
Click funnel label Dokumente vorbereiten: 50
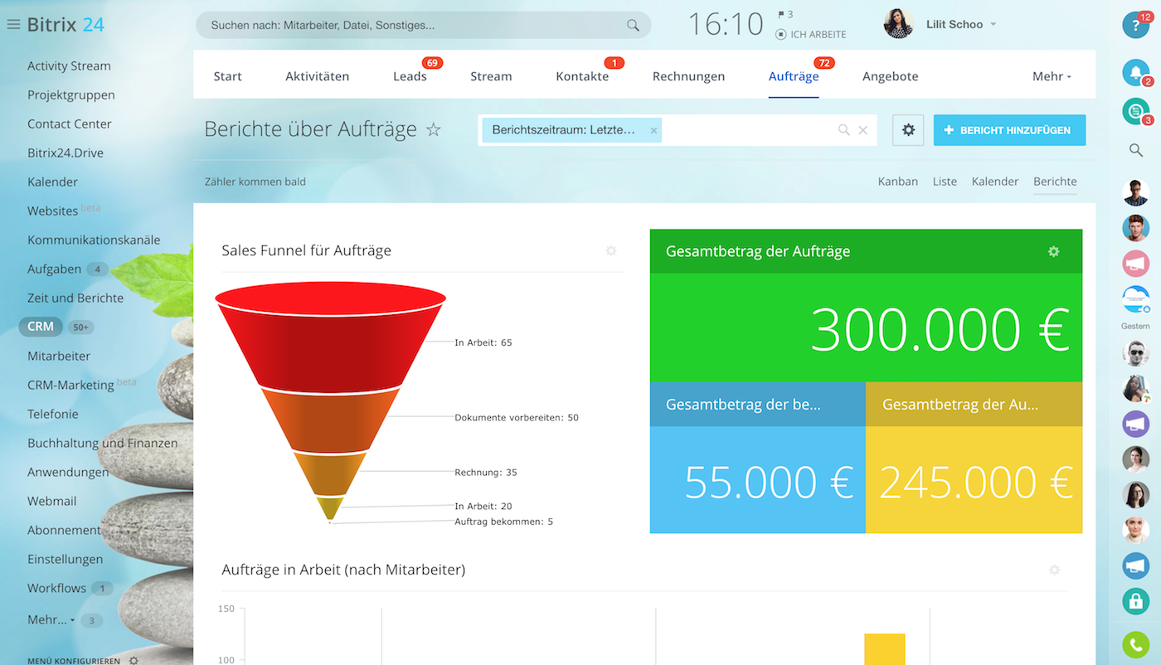[517, 418]
